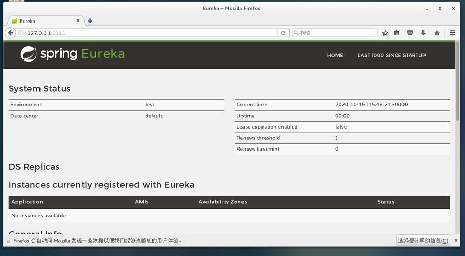Open LAST 1000 SINCE STARTUP link

pos(392,55)
